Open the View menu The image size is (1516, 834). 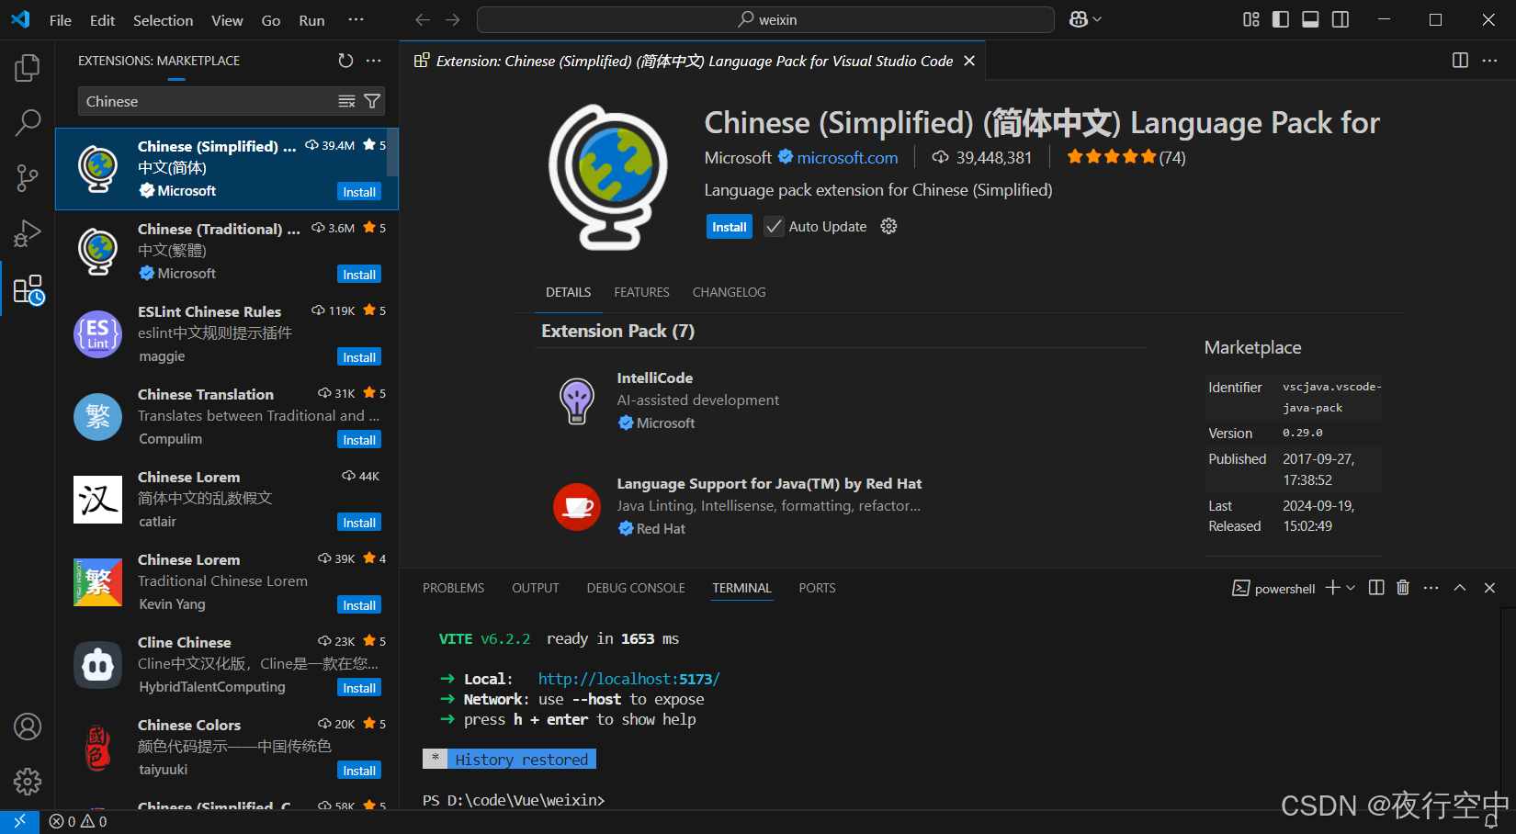click(x=227, y=20)
